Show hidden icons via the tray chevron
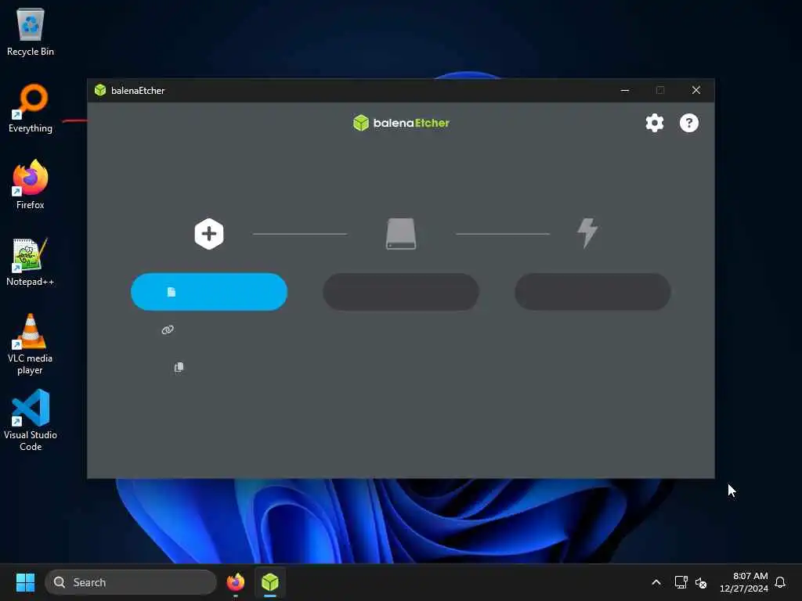 656,582
